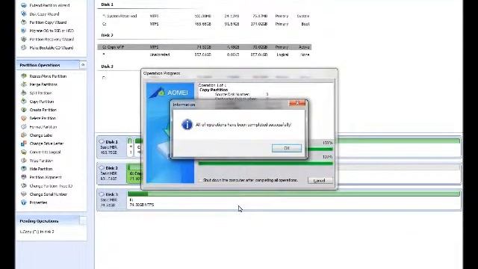Choose the Migrate OS to SSD or HDD icon
The width and height of the screenshot is (478, 269).
click(24, 31)
